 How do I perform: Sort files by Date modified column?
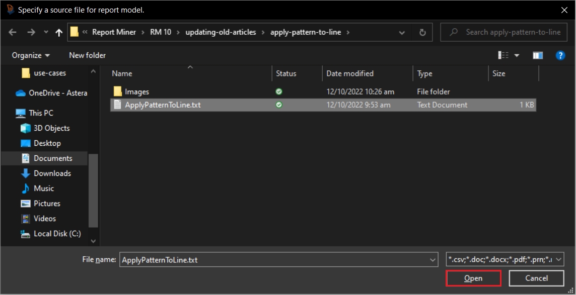(350, 73)
